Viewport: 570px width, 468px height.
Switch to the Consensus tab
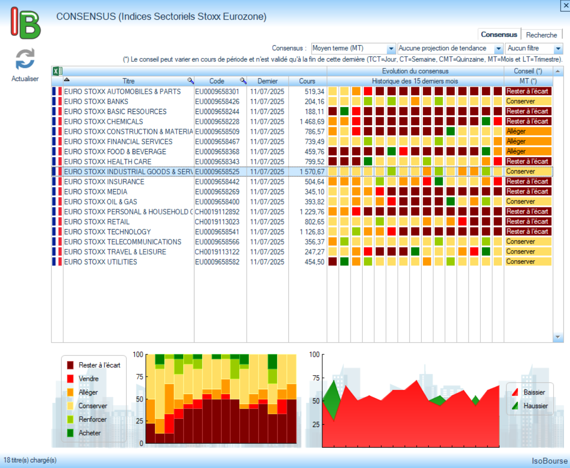tap(499, 34)
